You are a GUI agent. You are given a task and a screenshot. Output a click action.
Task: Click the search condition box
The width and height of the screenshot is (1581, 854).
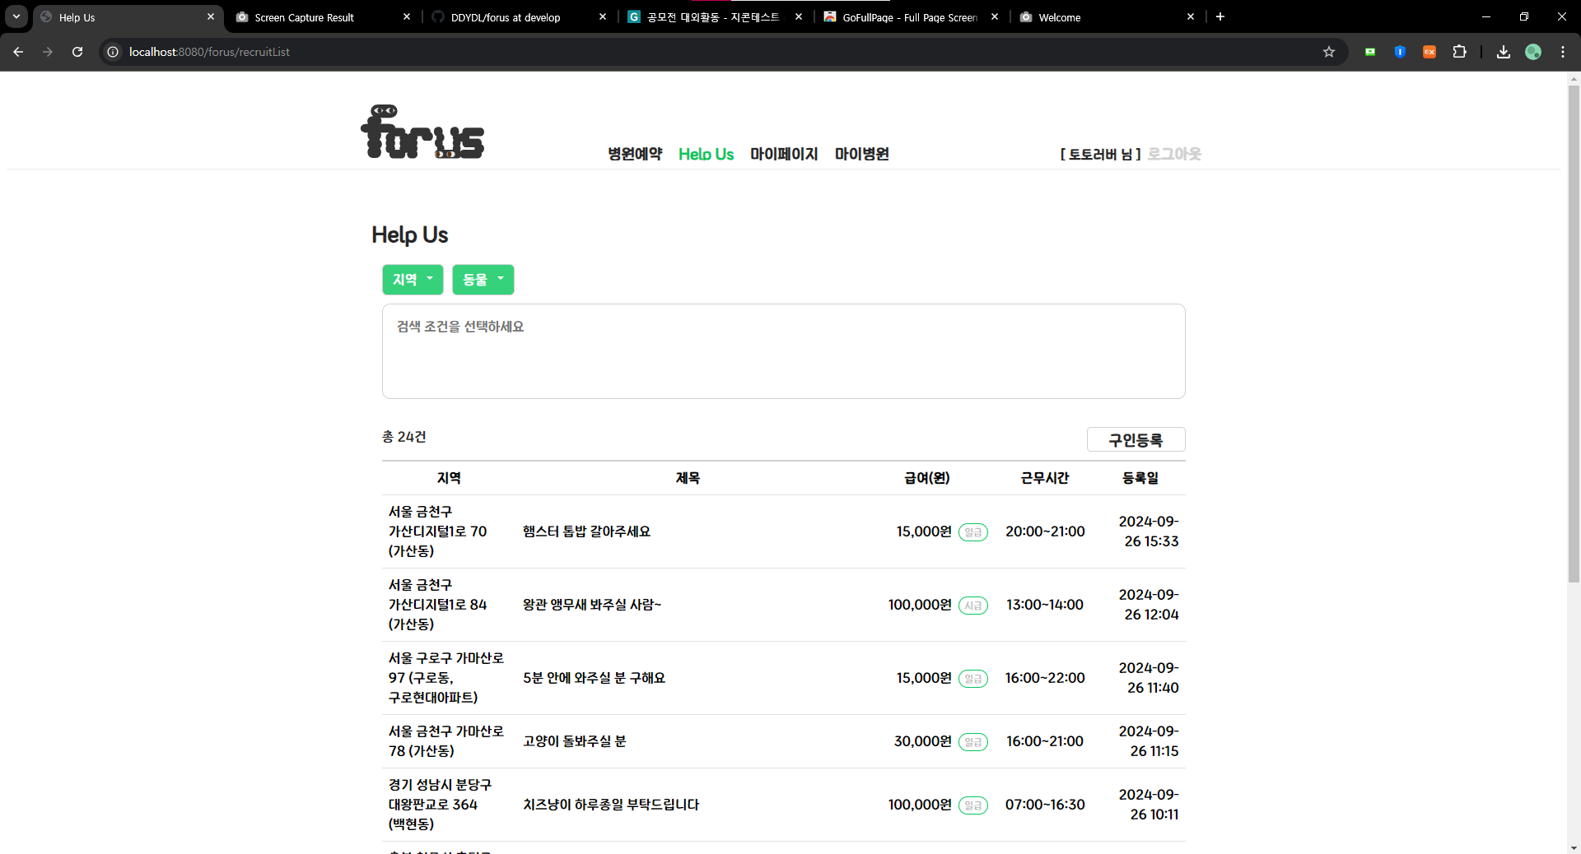[x=784, y=351]
